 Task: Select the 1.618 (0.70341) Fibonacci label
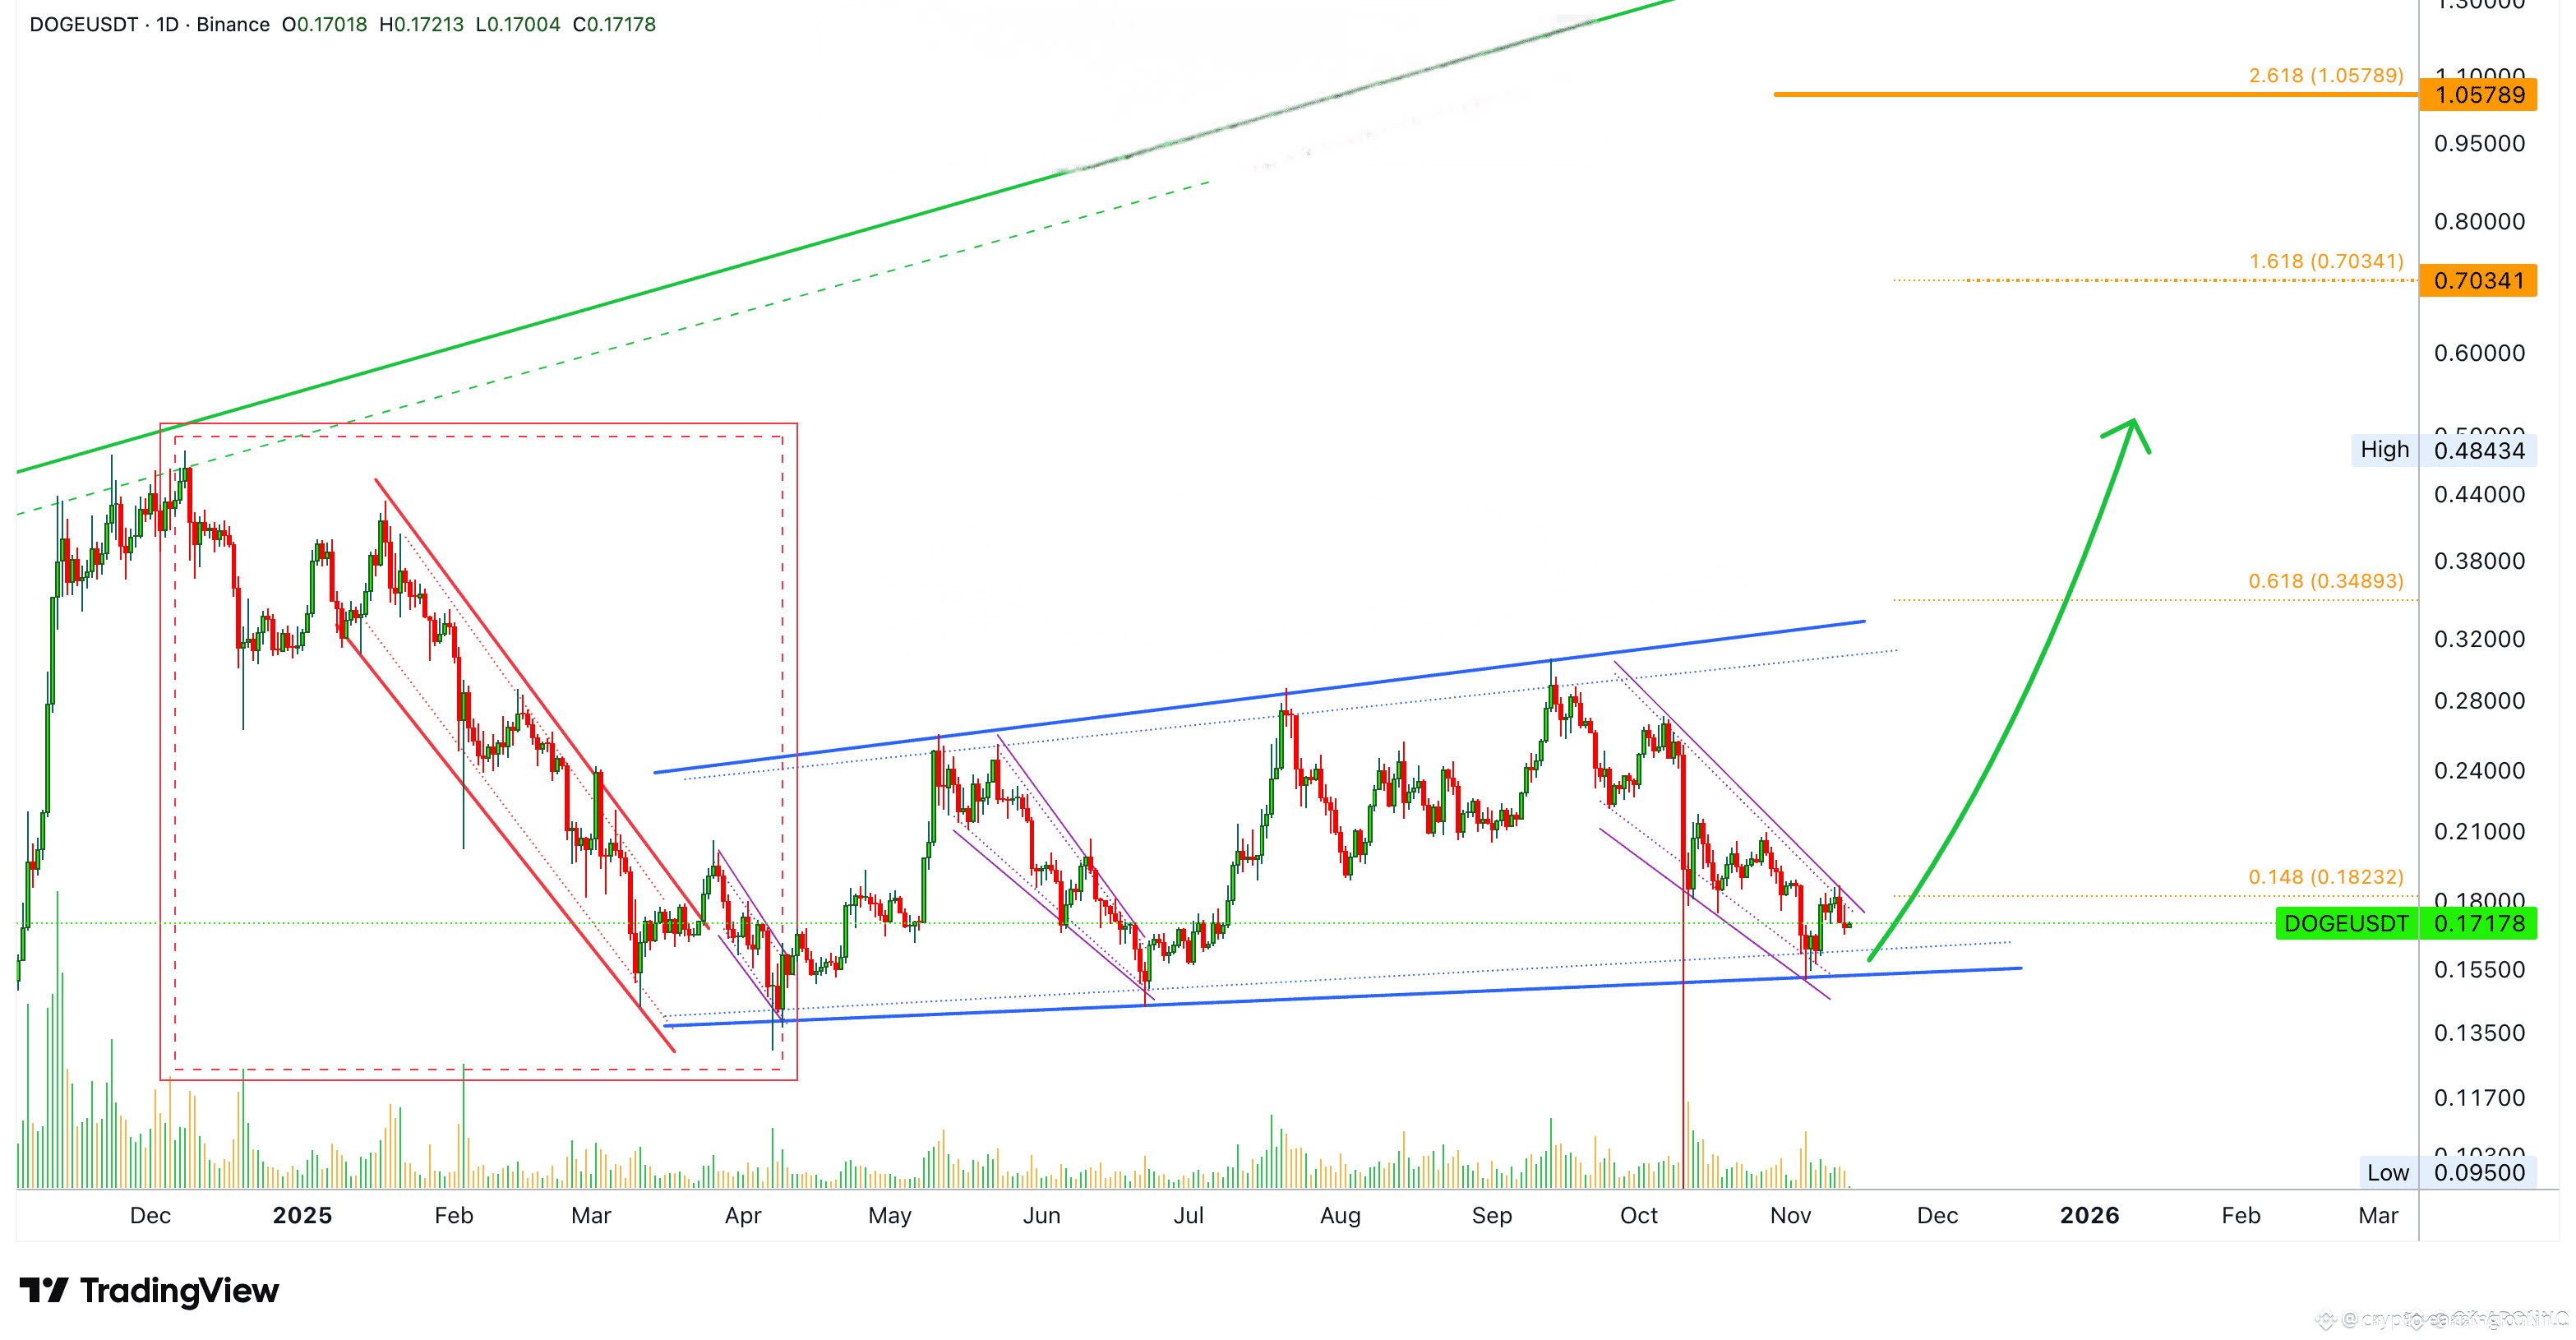[2326, 261]
